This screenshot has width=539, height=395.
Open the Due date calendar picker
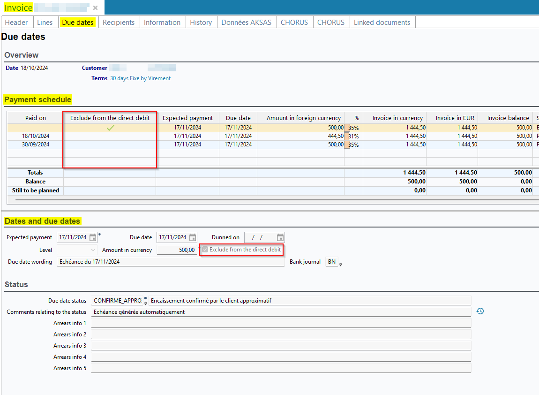click(193, 237)
